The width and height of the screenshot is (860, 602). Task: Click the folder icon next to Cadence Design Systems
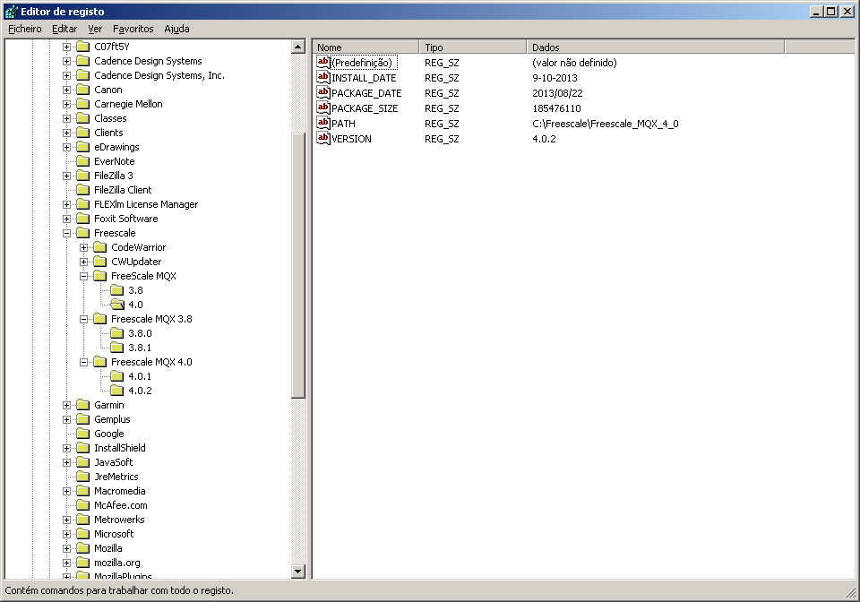click(82, 61)
